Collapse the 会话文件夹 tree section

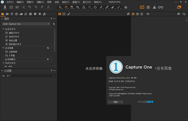click(x=3, y=29)
